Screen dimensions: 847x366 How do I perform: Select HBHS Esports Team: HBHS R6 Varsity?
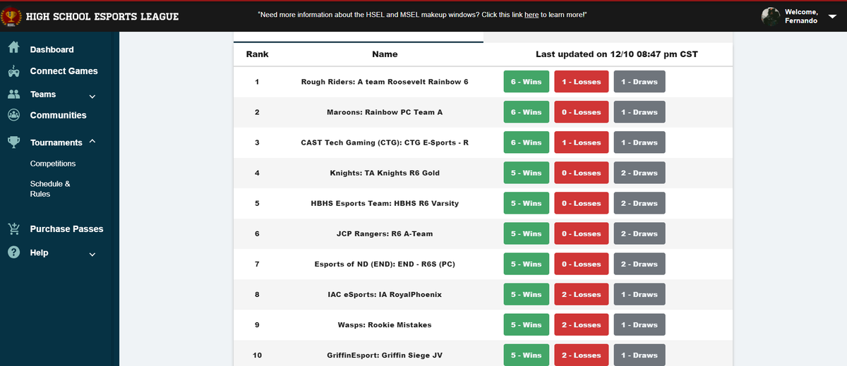tap(385, 203)
